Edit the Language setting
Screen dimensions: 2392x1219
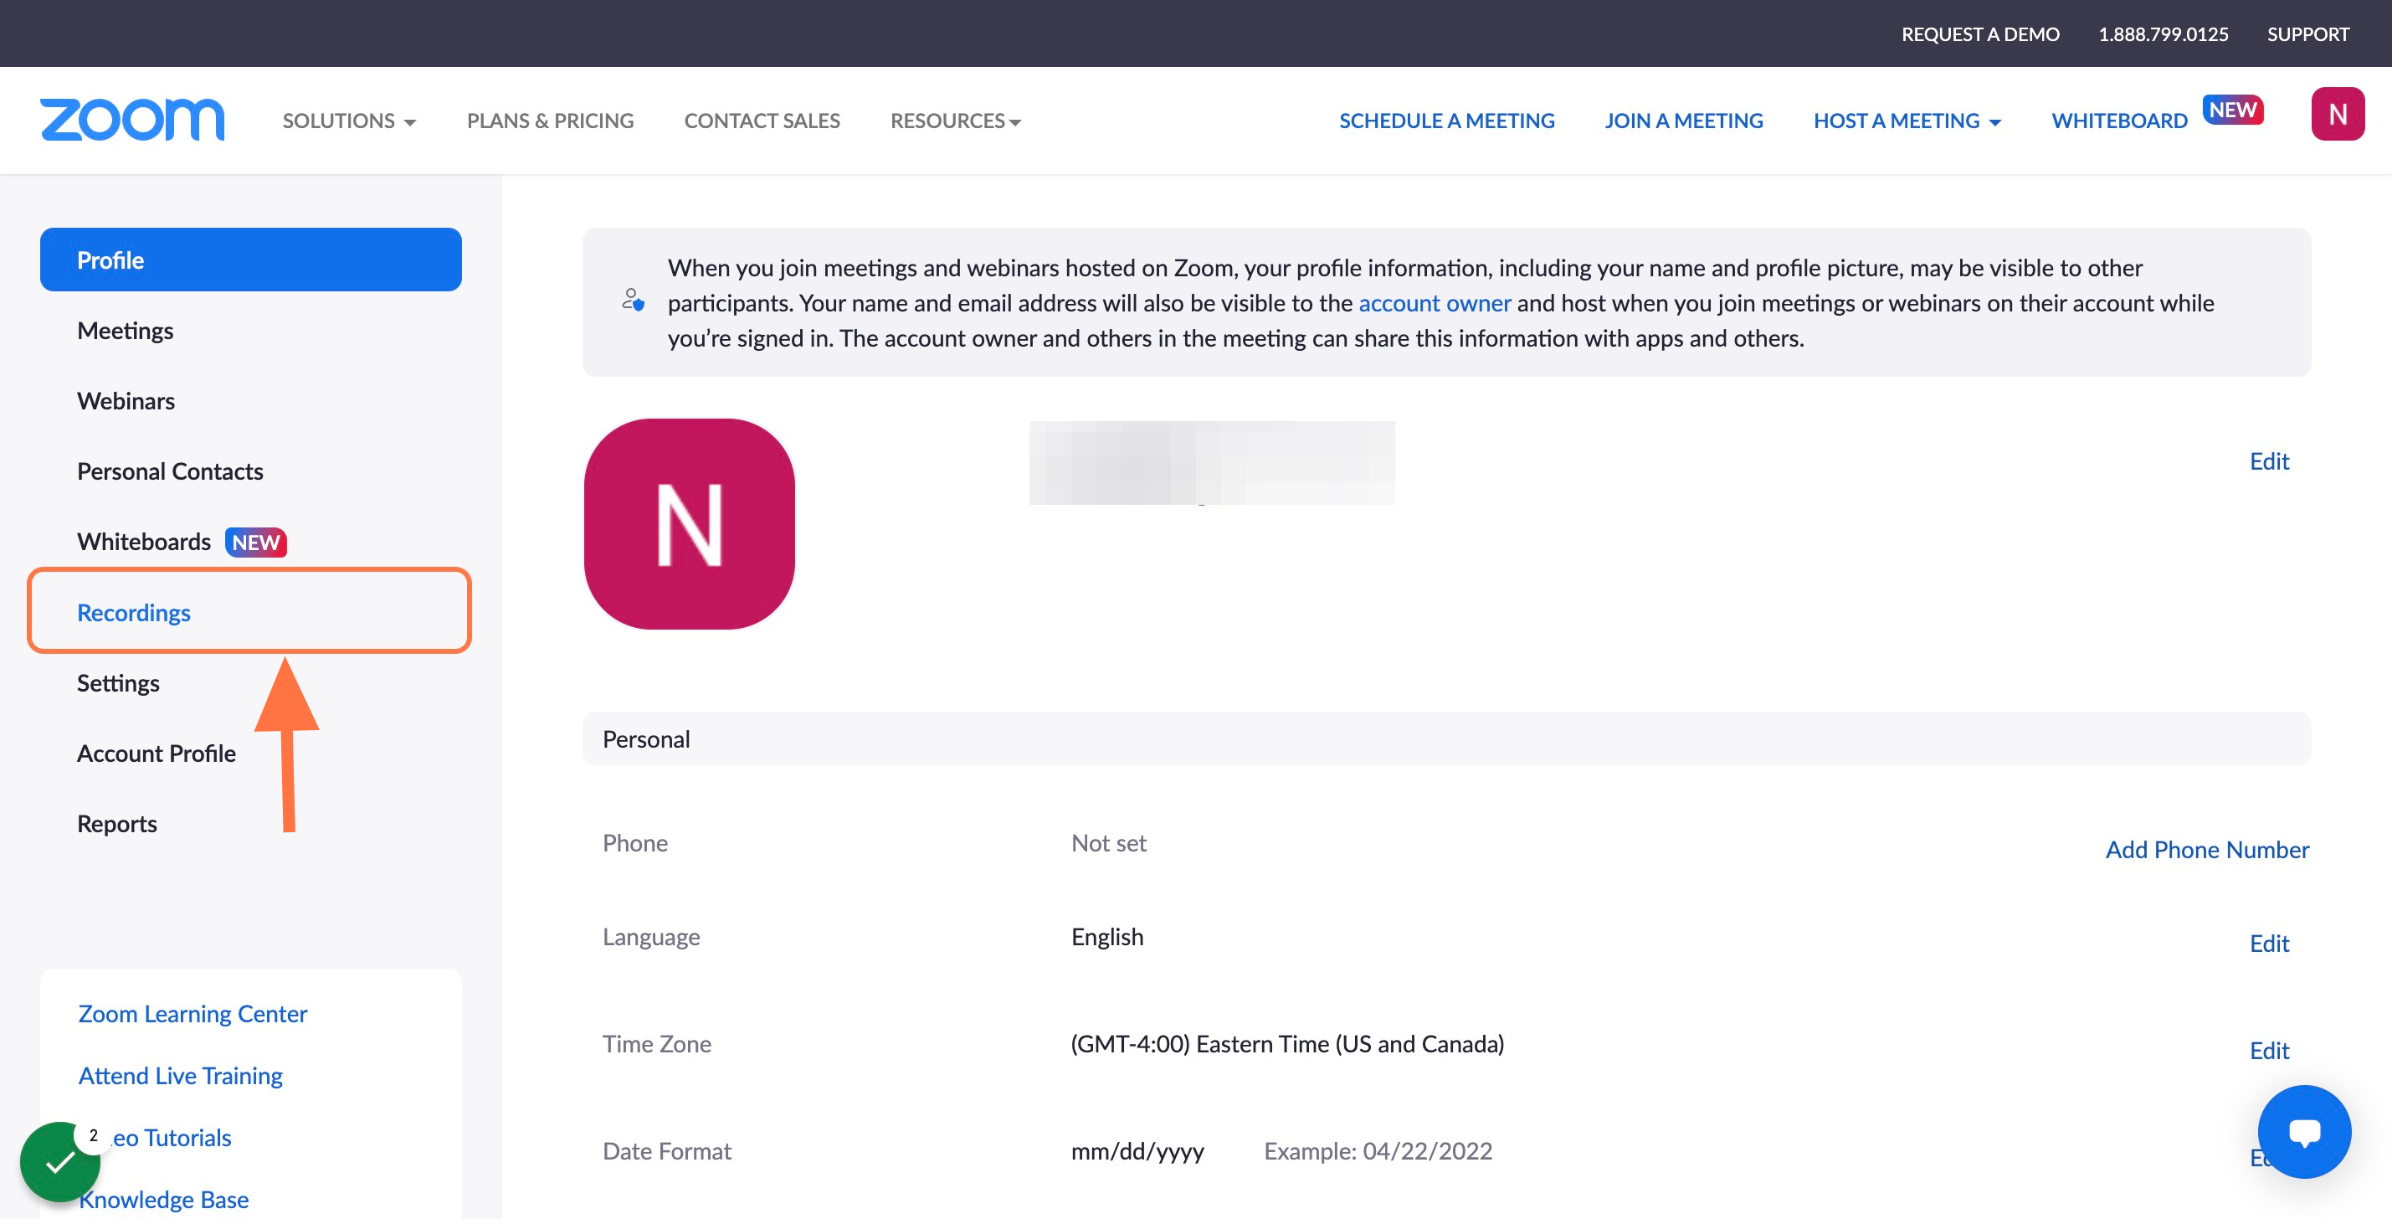(x=2268, y=943)
